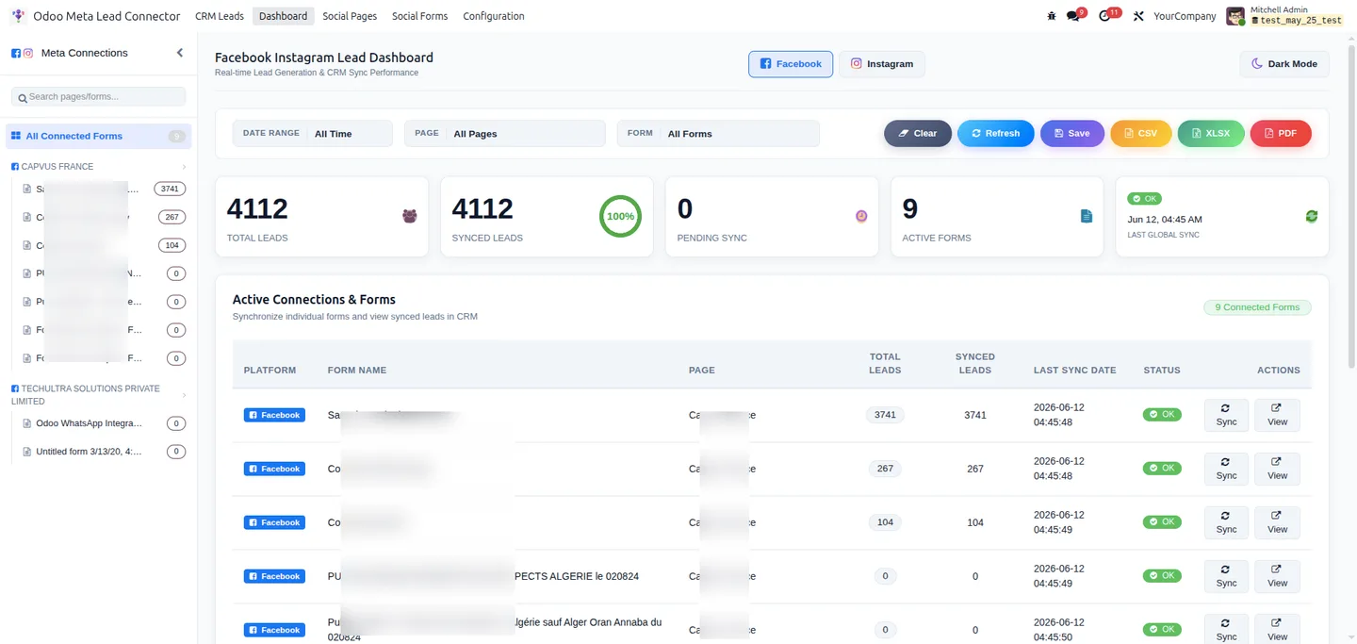Viewport: 1357px width, 644px height.
Task: Click the form icon in the 267 sidebar row
Action: (x=27, y=217)
